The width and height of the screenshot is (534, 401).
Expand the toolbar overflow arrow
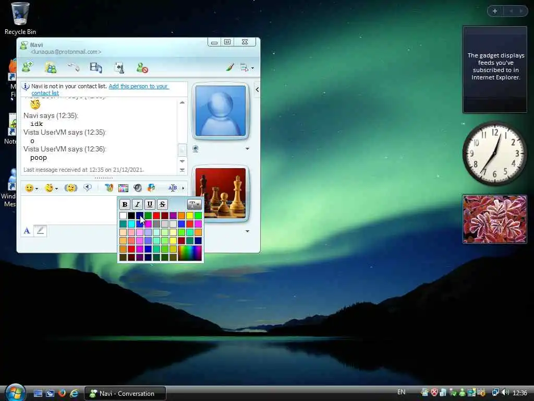point(183,188)
